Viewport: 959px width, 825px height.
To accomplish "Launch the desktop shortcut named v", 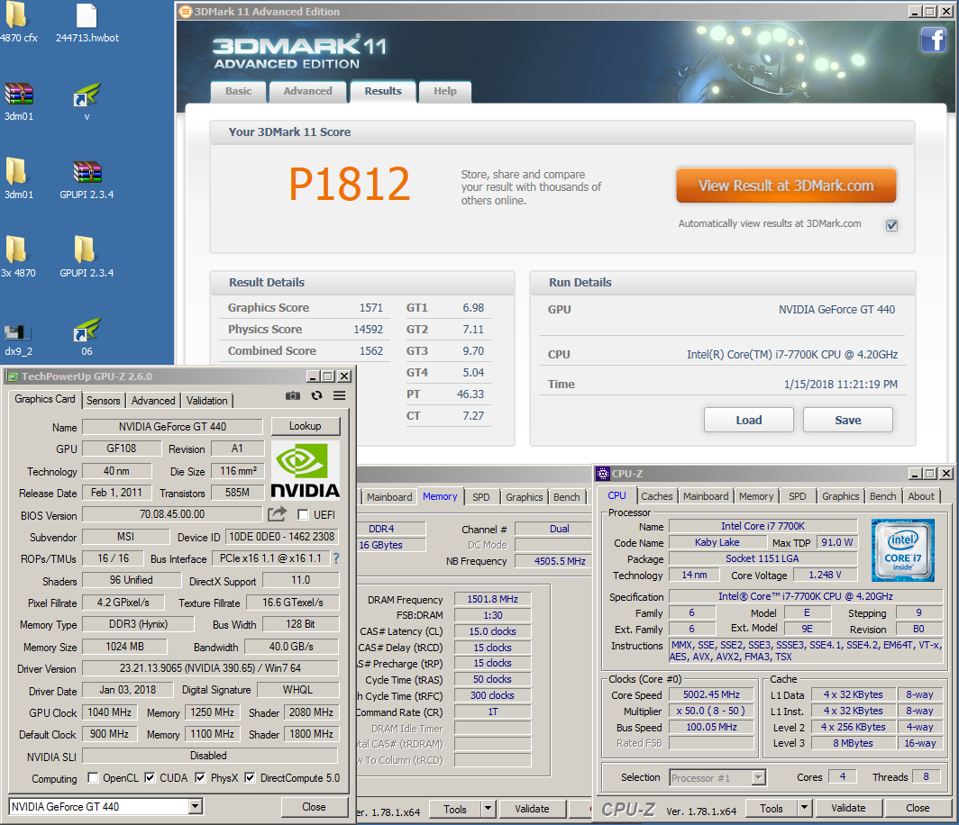I will pos(87,102).
